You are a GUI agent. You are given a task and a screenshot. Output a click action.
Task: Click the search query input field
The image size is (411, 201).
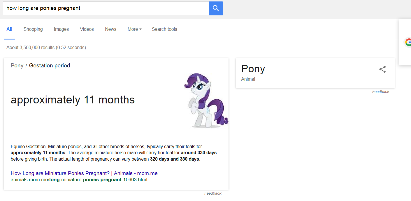pos(106,8)
